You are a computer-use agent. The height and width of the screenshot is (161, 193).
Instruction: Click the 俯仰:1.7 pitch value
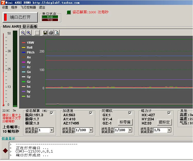point(32,119)
